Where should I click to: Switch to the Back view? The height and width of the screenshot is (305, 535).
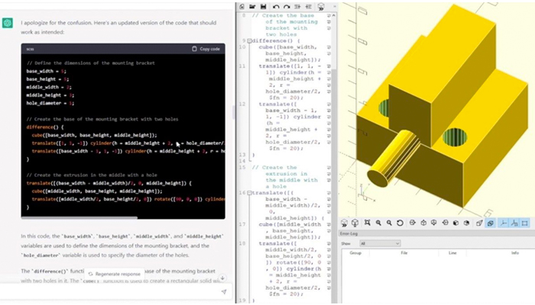[466, 223]
